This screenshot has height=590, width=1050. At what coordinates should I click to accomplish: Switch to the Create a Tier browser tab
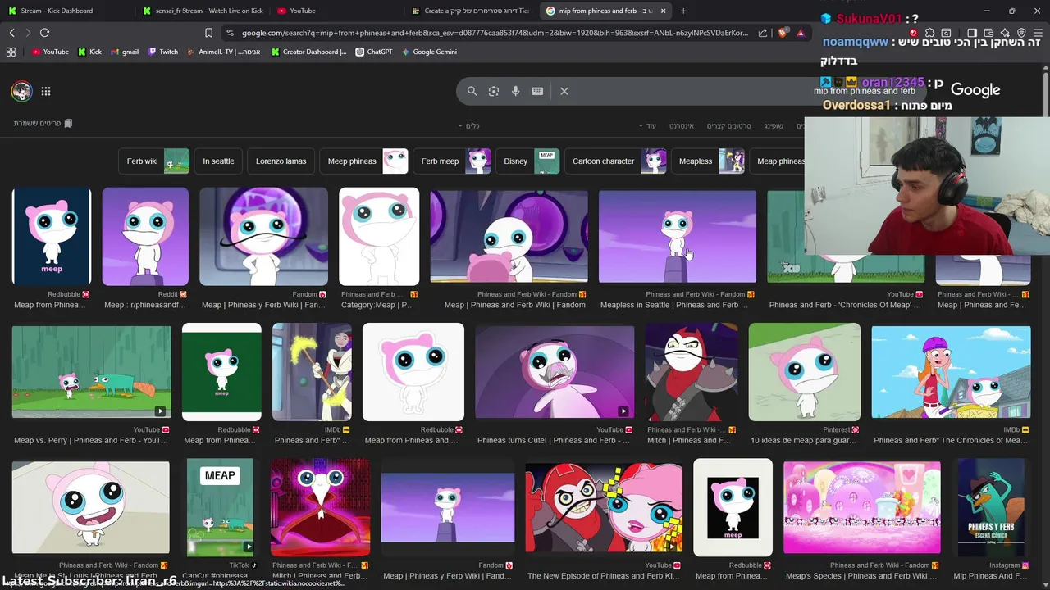coord(472,11)
